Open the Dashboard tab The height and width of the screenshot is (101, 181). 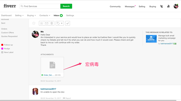[x=6, y=15]
